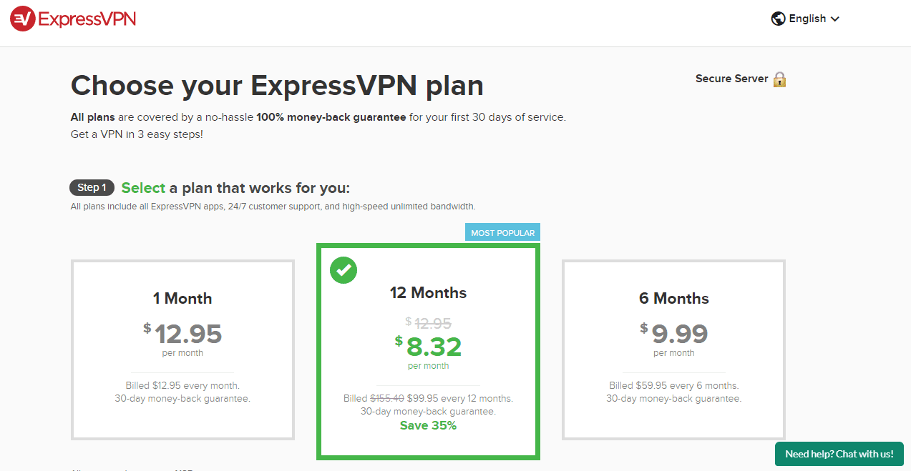Keep the 12 Months plan selected
This screenshot has height=471, width=911.
point(428,352)
